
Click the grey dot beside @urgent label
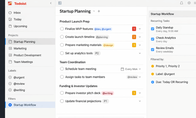(x=10, y=77)
